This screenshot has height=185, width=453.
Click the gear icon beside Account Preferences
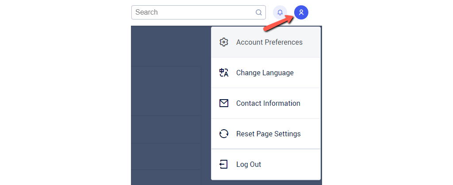point(224,42)
